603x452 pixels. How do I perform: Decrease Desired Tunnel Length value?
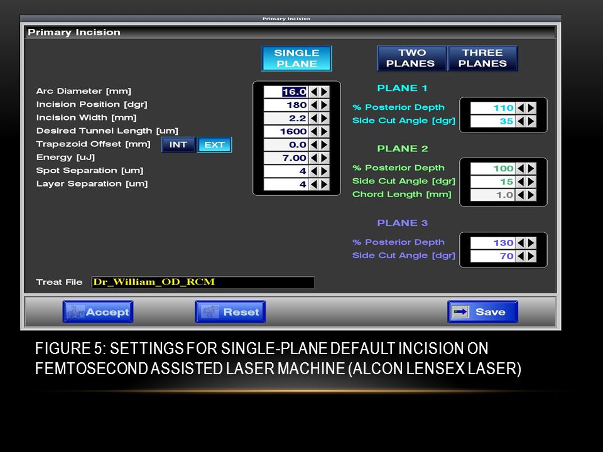click(314, 131)
